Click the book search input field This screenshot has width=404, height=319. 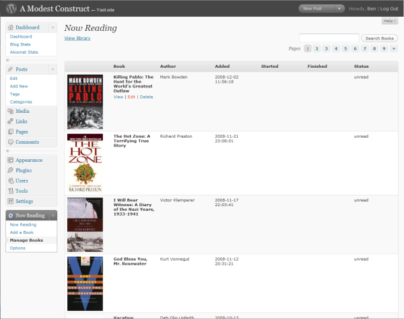(329, 38)
